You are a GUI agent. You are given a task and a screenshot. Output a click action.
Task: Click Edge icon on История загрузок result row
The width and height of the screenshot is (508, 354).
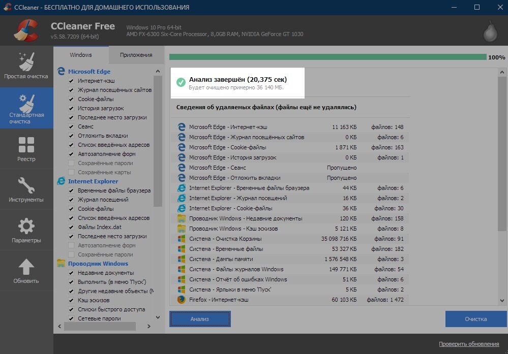(182, 157)
